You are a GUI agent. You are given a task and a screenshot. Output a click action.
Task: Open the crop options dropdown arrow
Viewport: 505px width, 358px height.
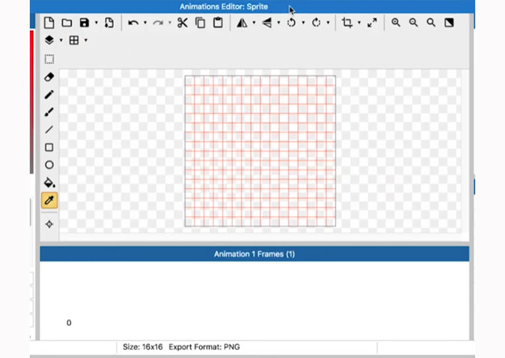click(x=359, y=22)
